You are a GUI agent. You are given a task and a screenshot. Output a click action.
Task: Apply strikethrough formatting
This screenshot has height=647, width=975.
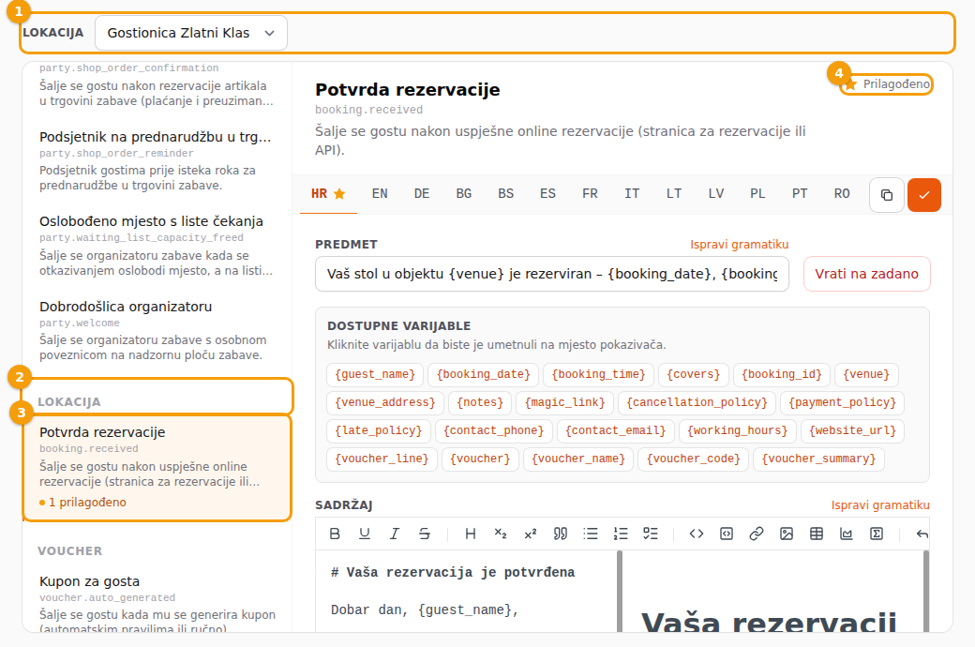tap(425, 534)
